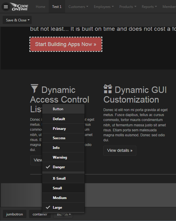Select the jumbotron breadcrumb element
176x221 pixels.
click(x=15, y=214)
